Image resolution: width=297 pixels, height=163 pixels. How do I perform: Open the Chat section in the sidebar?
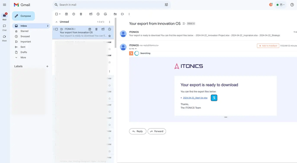(x=4, y=27)
